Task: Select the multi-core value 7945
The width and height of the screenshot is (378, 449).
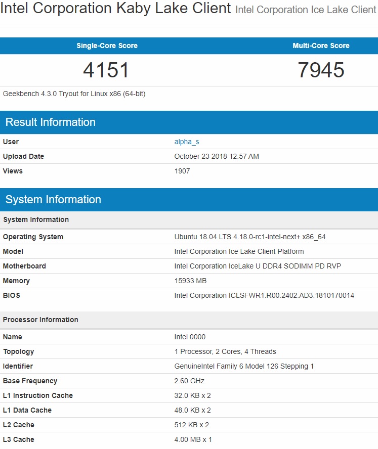Action: [321, 70]
